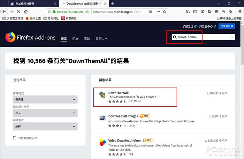Open the 新手上路 bookmark
Viewport: 244px width, 159px height.
(x=33, y=18)
